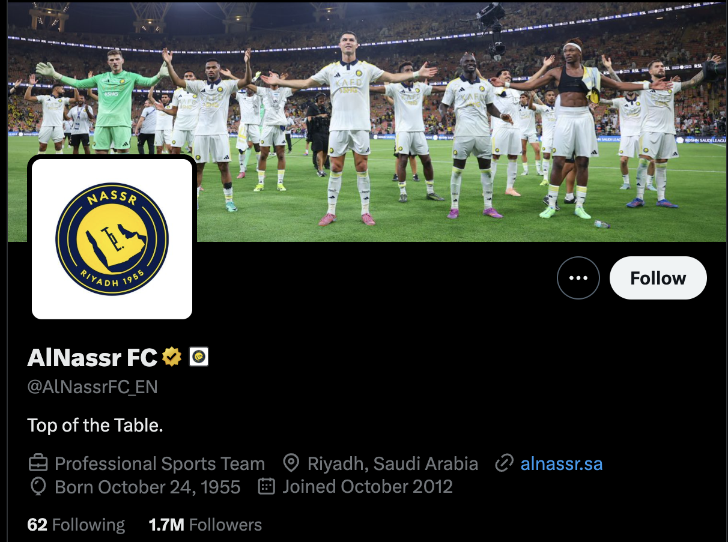The image size is (728, 542).
Task: Click the briefcase category icon
Action: point(38,463)
